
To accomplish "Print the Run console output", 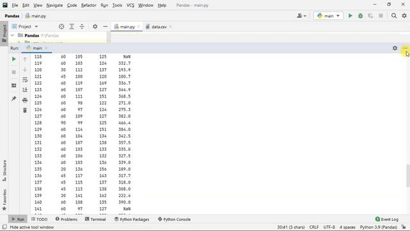I will coord(25,100).
